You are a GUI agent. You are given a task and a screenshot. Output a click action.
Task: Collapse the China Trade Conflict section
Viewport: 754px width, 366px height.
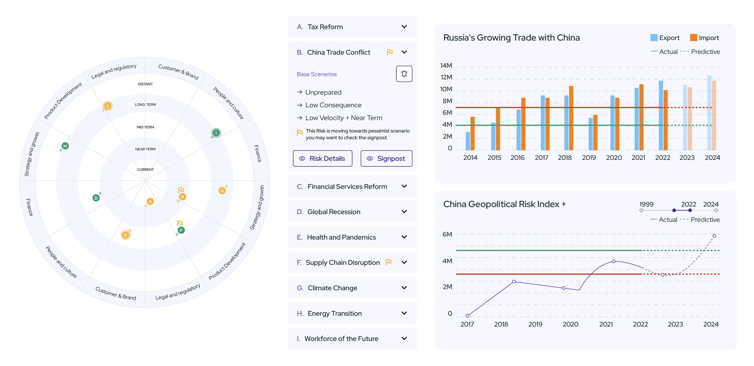click(404, 52)
